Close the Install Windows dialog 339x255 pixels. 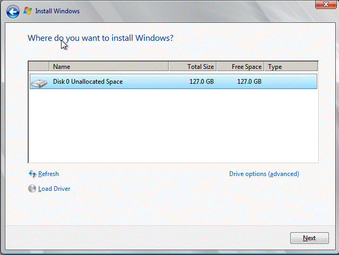(324, 5)
